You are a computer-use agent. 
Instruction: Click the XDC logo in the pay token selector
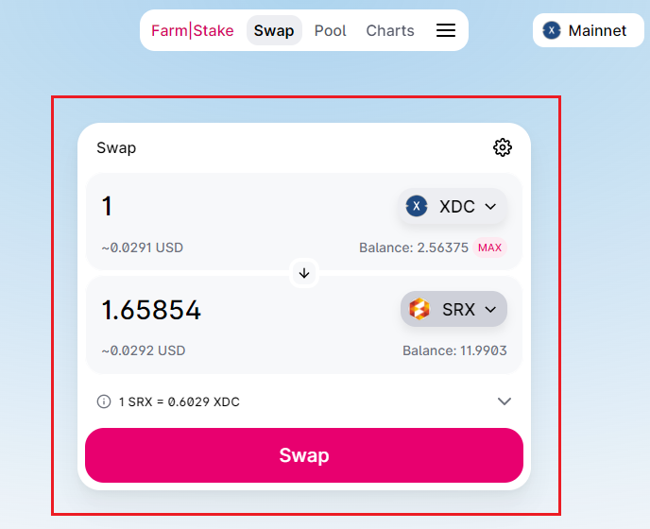pos(417,206)
